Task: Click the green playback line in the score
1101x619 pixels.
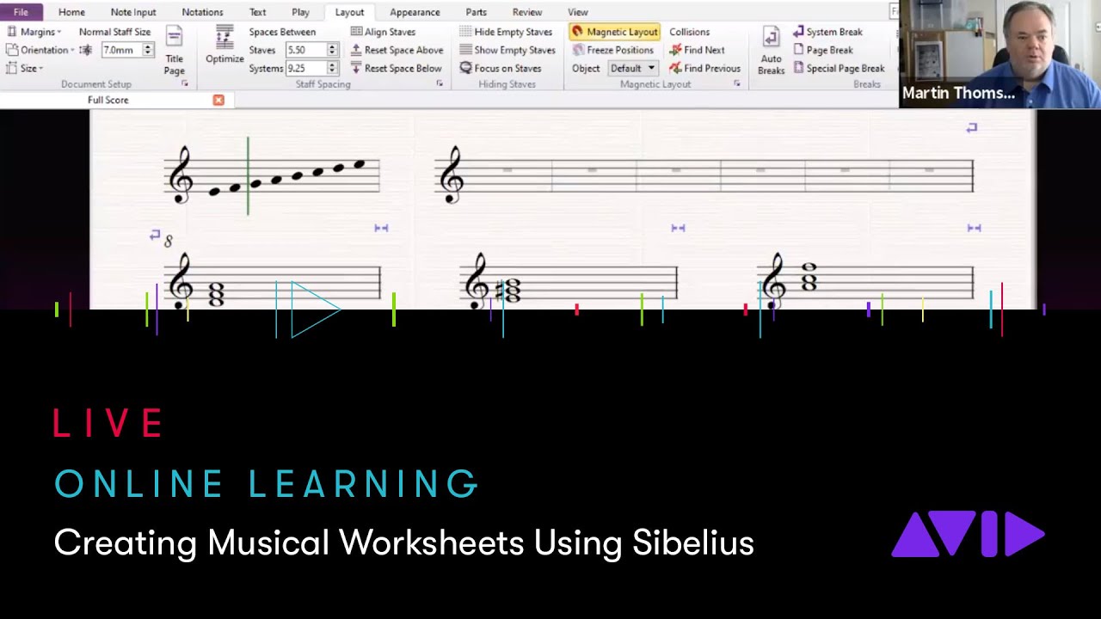Action: click(x=248, y=175)
